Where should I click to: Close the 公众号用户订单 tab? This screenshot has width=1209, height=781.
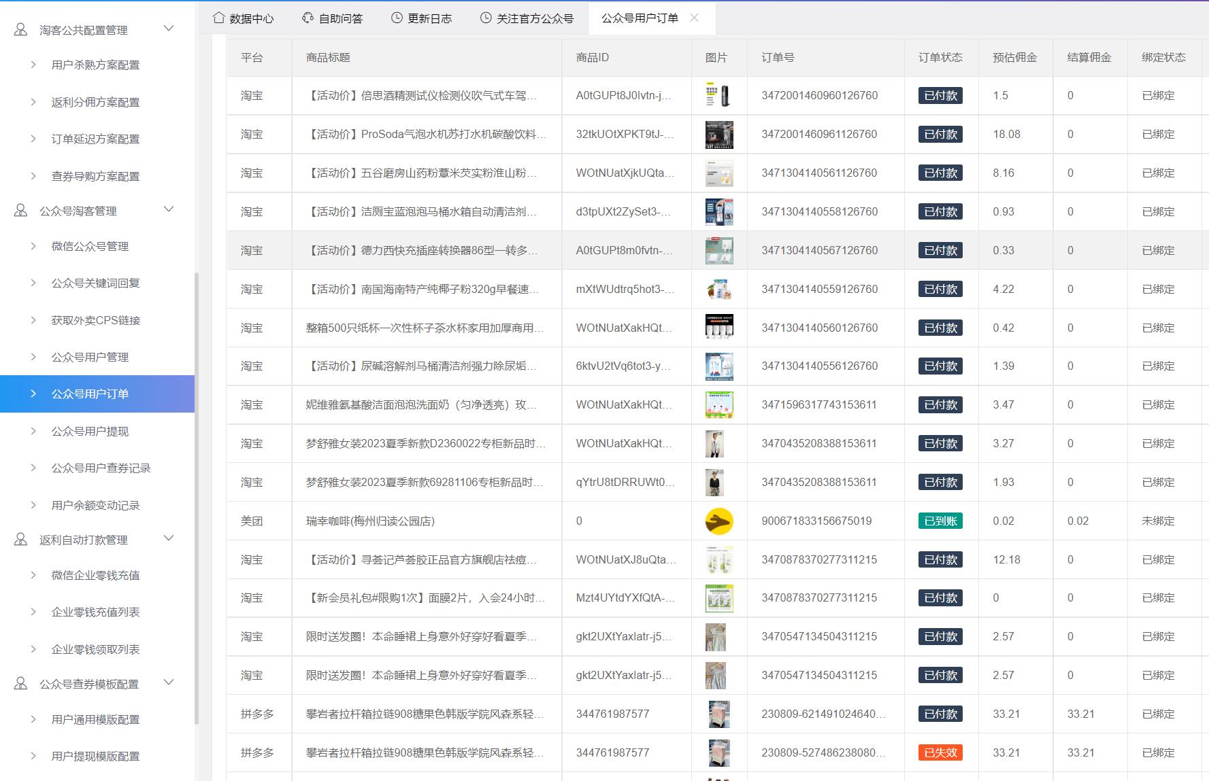[x=694, y=18]
